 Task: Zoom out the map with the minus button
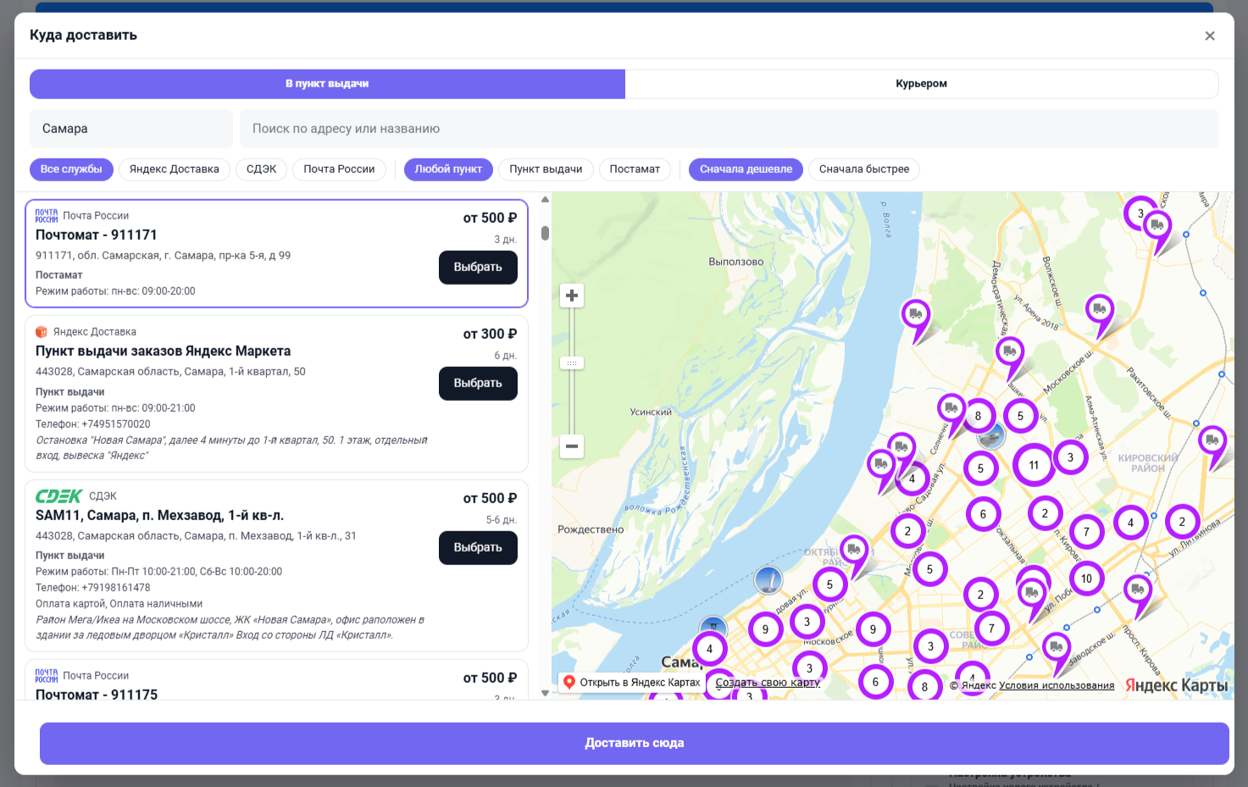point(572,446)
